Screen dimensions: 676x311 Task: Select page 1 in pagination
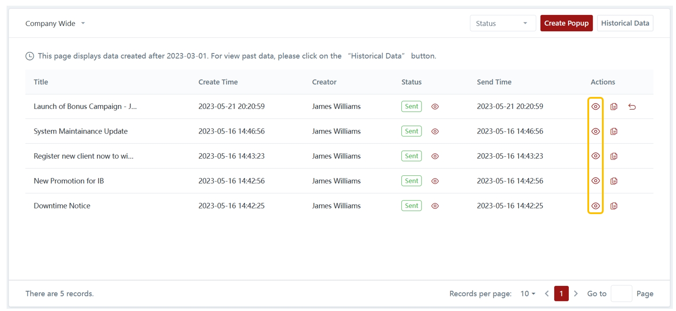pyautogui.click(x=561, y=294)
